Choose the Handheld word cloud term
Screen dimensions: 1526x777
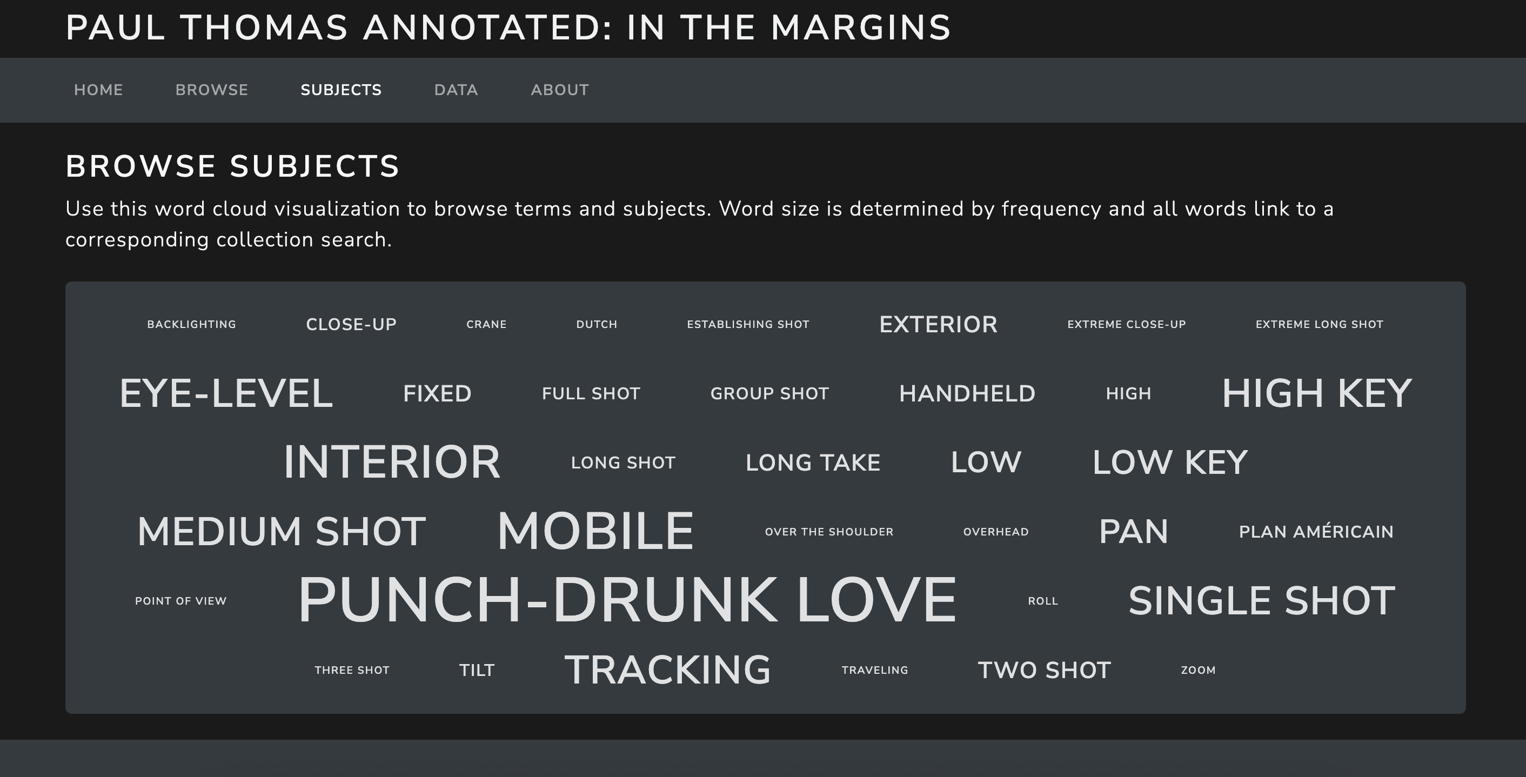pos(967,393)
